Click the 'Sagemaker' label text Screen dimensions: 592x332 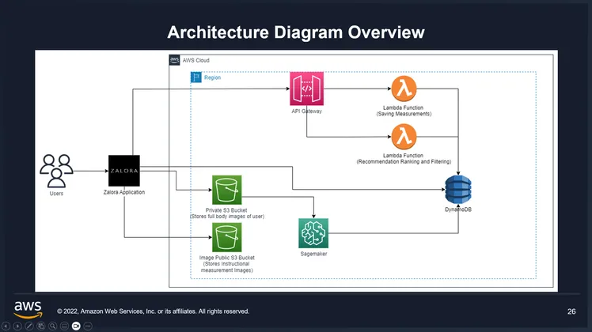[313, 254]
